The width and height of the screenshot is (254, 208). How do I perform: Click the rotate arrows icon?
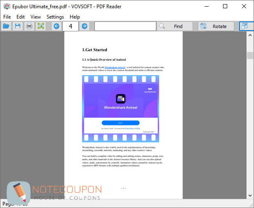(203, 26)
